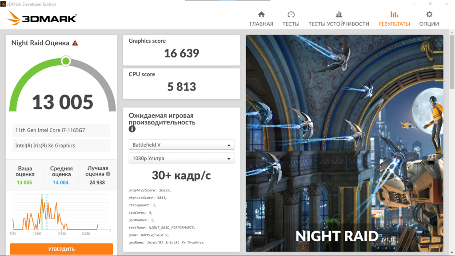This screenshot has width=455, height=256.
Task: Click the info icon under Ожидаемая игровая производительность
Action: [x=132, y=129]
